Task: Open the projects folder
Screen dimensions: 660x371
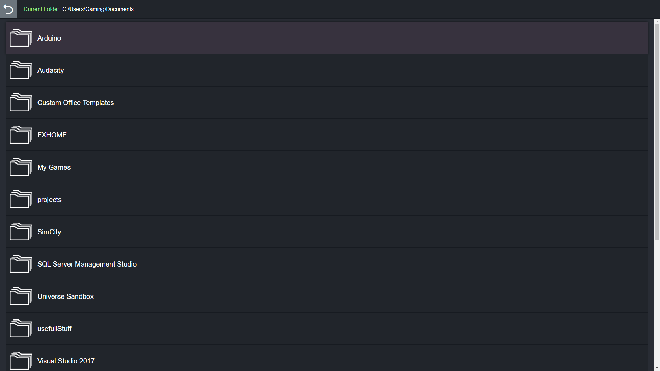Action: (49, 199)
